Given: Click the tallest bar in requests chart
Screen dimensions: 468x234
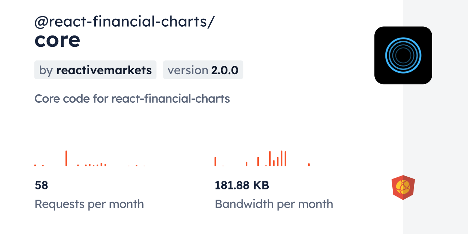Looking at the screenshot, I should [x=66, y=158].
